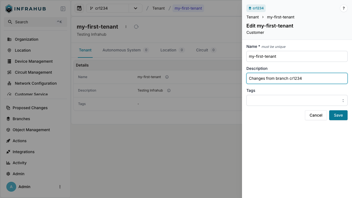Switch to the Circuit tab
This screenshot has height=198, width=352.
[x=202, y=50]
